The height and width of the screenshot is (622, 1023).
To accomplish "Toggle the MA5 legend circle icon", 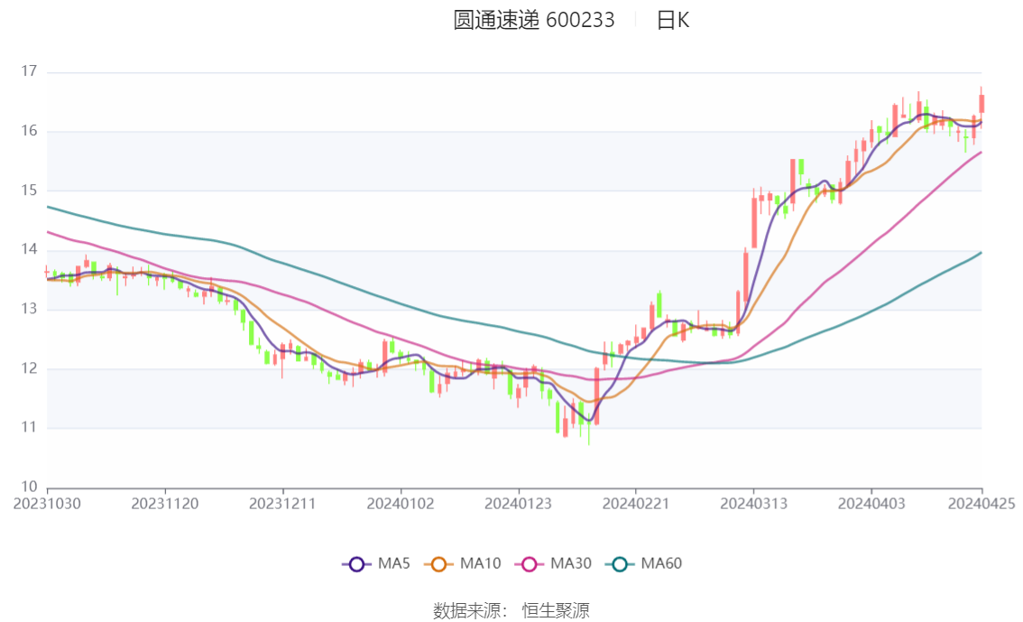I will tap(356, 564).
